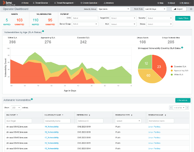
Task: Open the Status filter dropdown
Action: [159, 24]
